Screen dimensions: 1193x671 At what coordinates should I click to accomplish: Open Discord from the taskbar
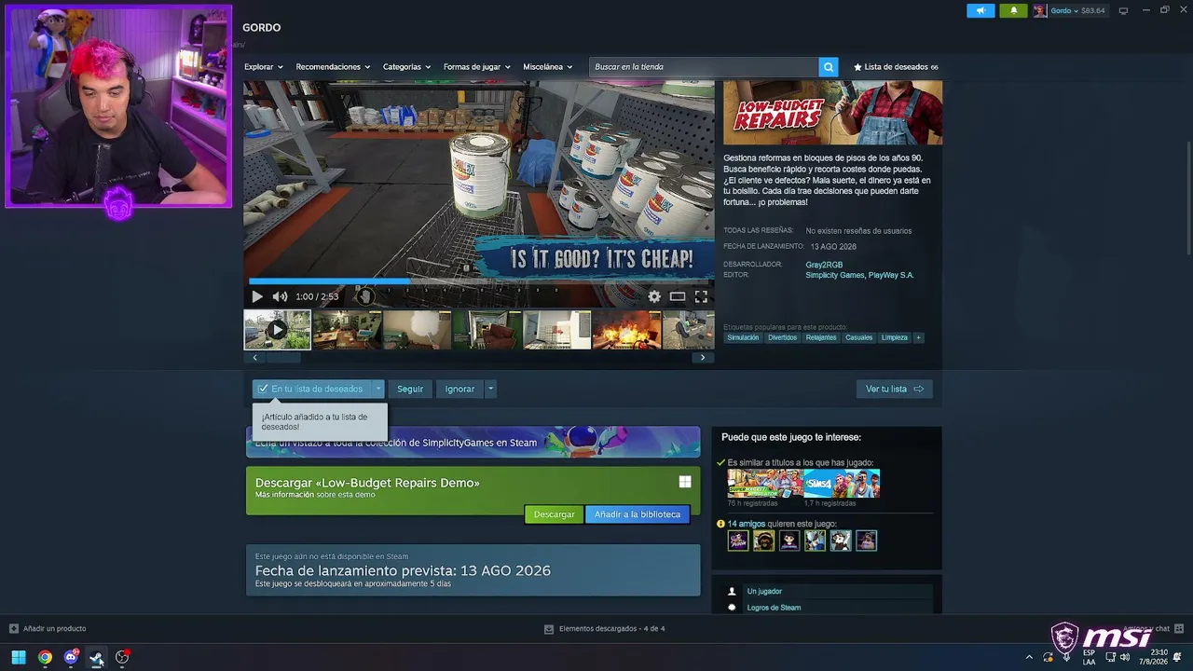pyautogui.click(x=71, y=657)
